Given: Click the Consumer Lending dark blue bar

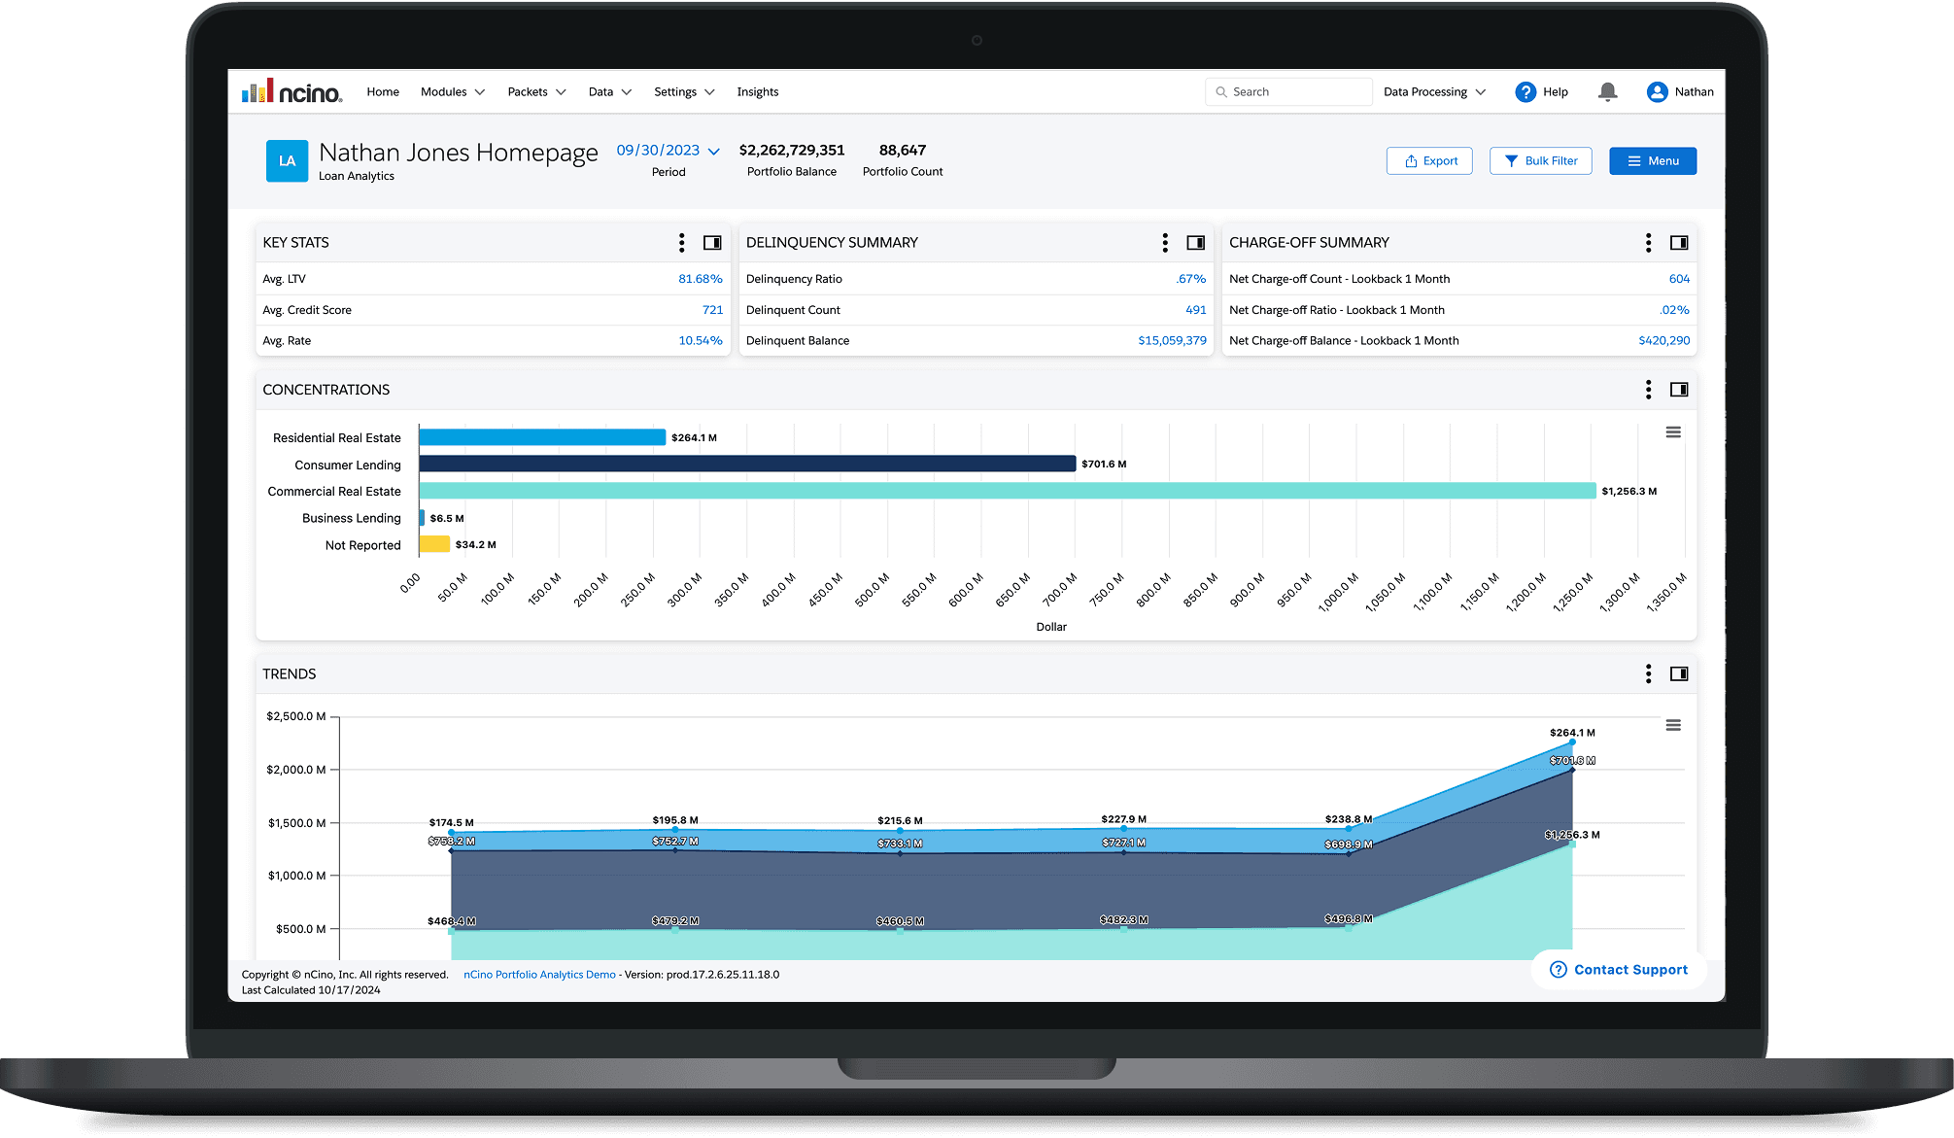Looking at the screenshot, I should pyautogui.click(x=746, y=465).
